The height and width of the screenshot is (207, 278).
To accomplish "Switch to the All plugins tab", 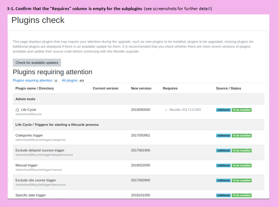I will click(x=70, y=80).
